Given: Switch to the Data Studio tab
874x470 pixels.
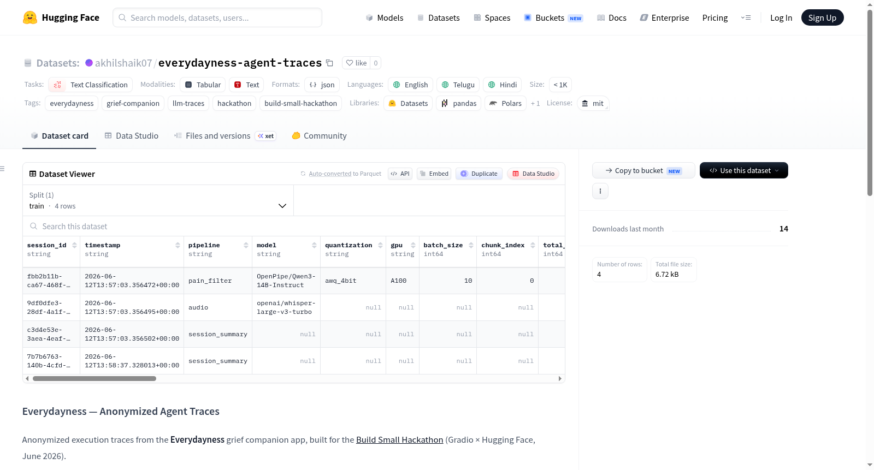Looking at the screenshot, I should pos(132,136).
